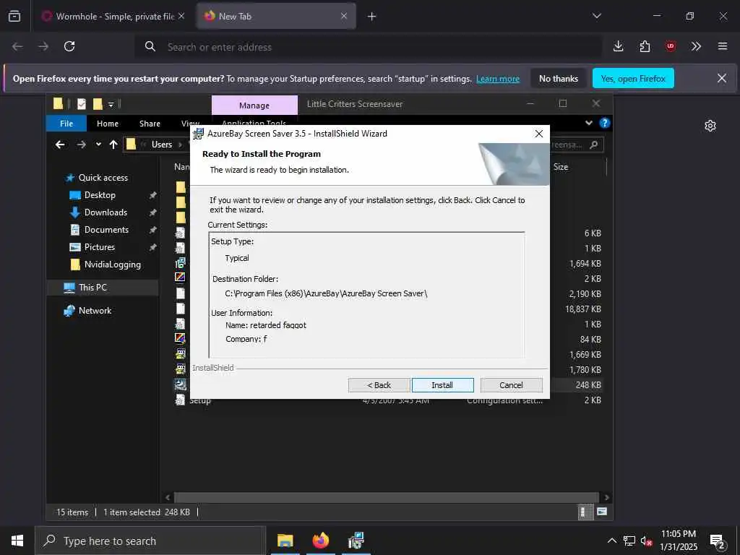Click Properties icon in Explorer quick toolbar

pyautogui.click(x=82, y=104)
